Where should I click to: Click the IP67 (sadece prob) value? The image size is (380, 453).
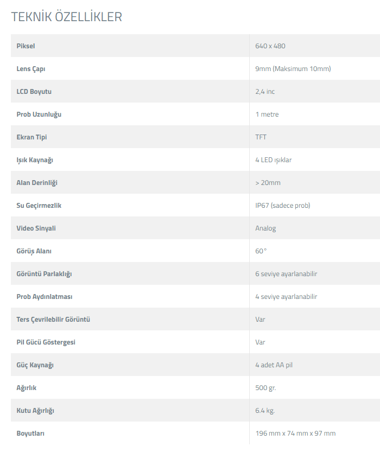click(282, 206)
